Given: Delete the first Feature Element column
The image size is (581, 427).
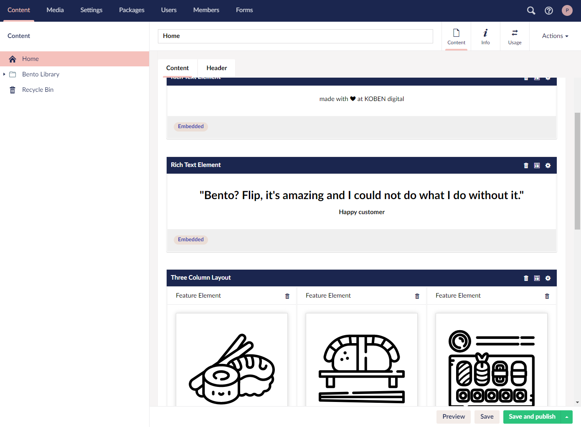Looking at the screenshot, I should coord(287,296).
